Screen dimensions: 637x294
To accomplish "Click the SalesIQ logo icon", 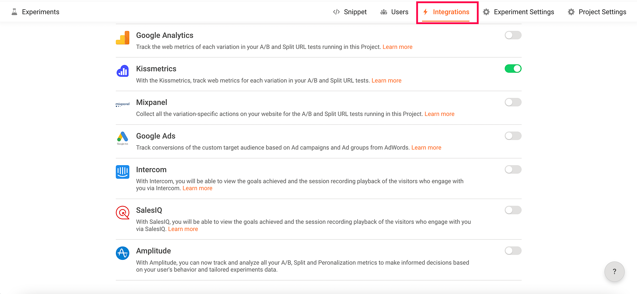I will [x=123, y=213].
